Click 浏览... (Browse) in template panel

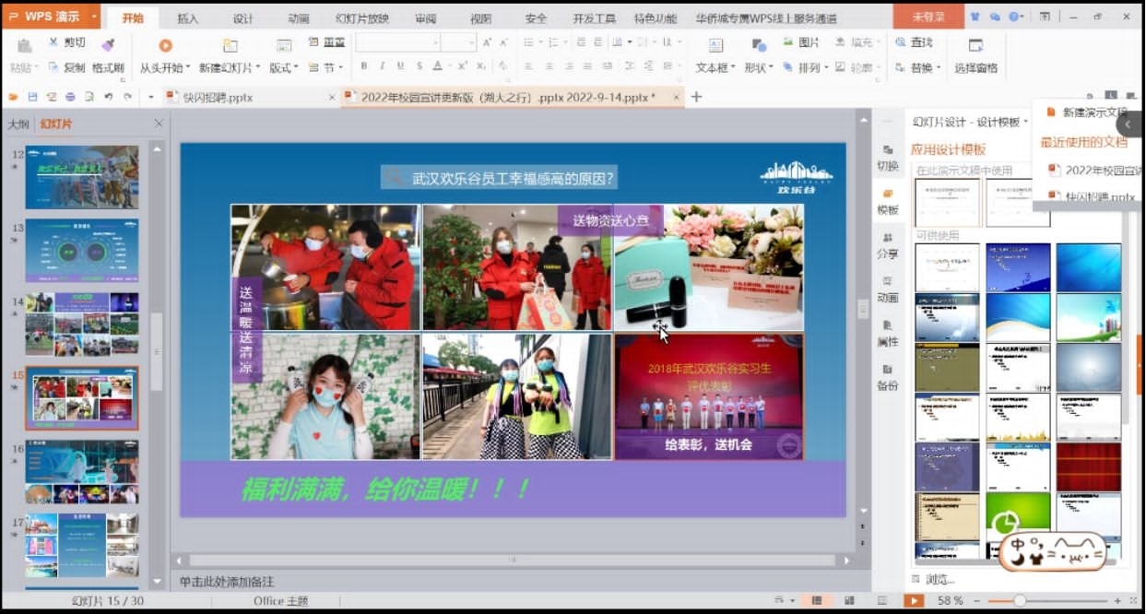(940, 579)
